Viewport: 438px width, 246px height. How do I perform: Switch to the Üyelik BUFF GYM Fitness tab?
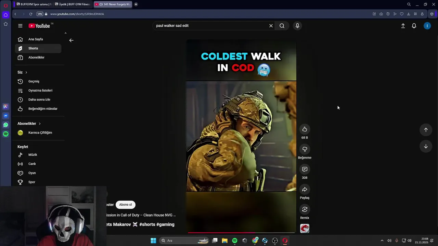click(72, 4)
